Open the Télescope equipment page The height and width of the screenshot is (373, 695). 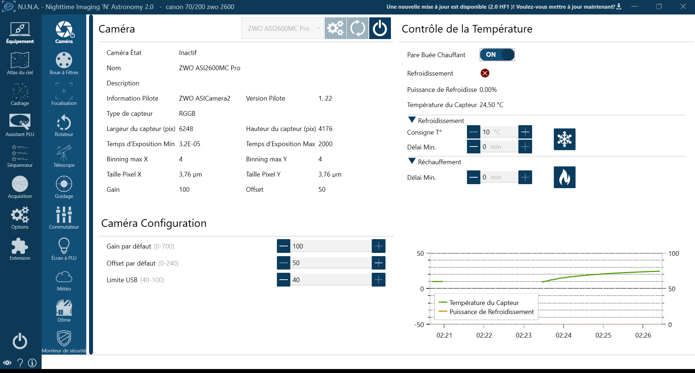[64, 156]
